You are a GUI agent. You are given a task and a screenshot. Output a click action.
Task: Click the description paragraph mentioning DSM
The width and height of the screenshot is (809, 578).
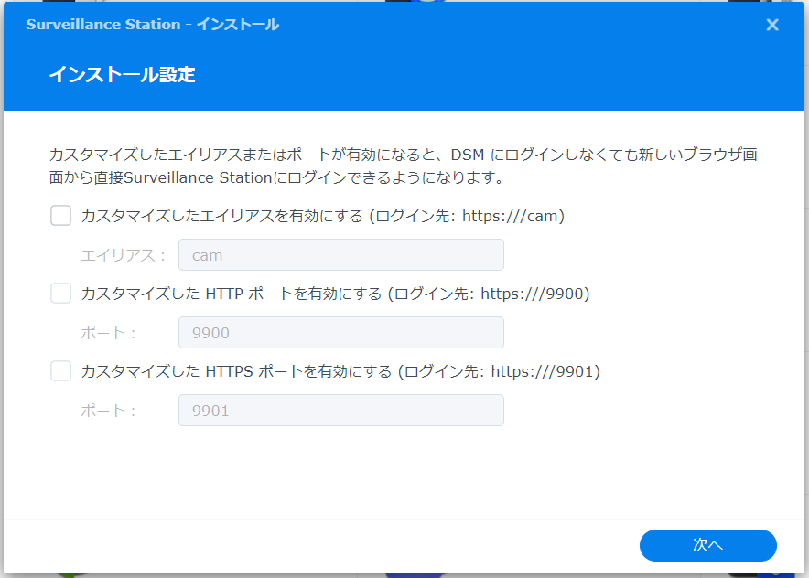[x=403, y=166]
